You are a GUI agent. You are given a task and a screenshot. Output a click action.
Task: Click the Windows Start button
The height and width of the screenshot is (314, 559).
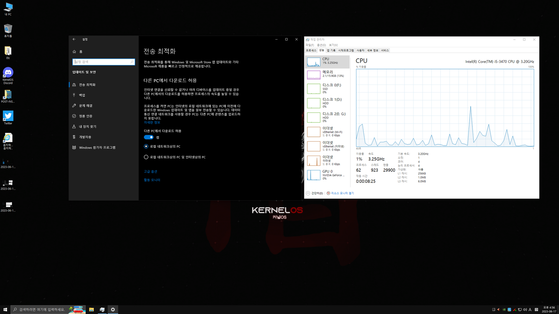5,310
